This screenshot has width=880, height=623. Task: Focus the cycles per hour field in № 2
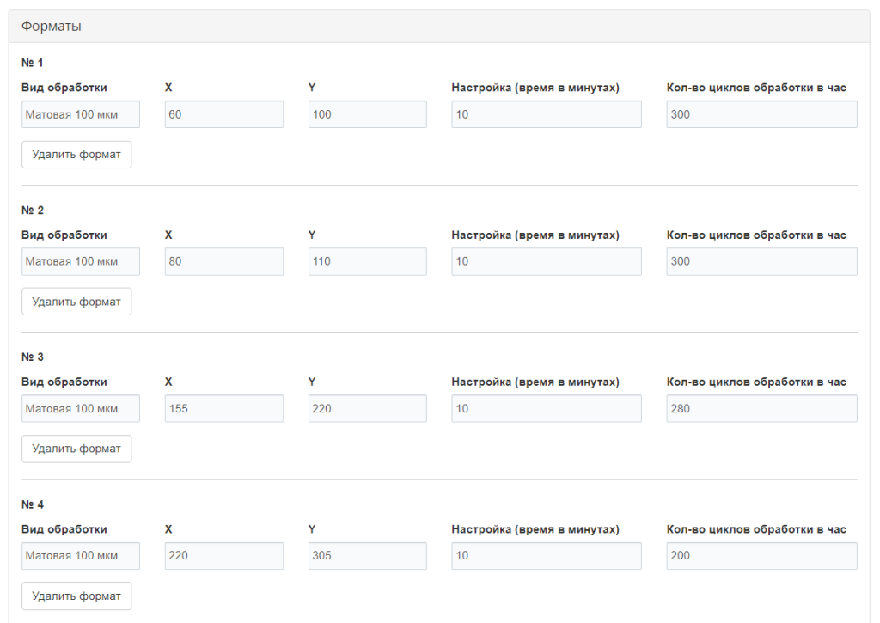(761, 261)
